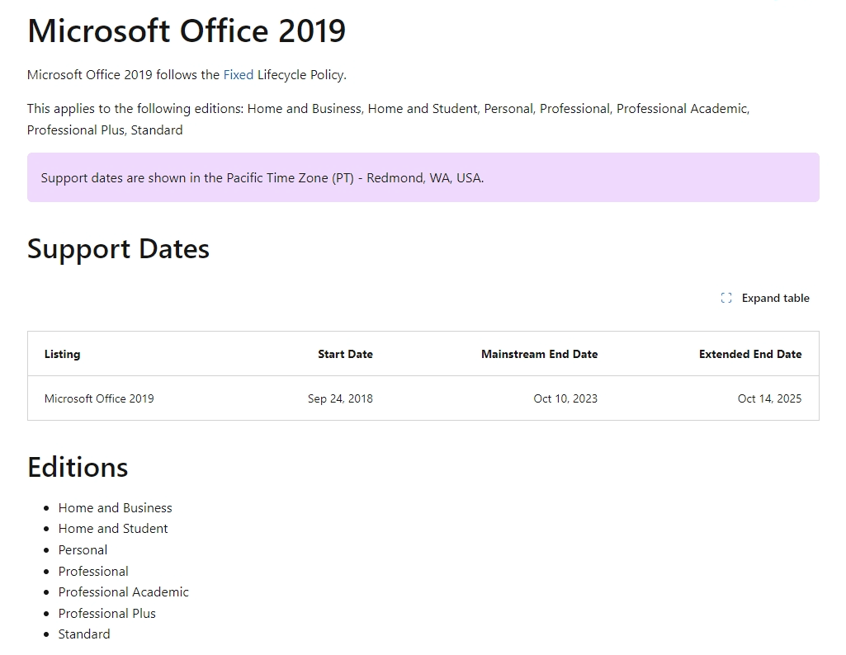
Task: Click the expand table brackets icon
Action: click(x=726, y=298)
